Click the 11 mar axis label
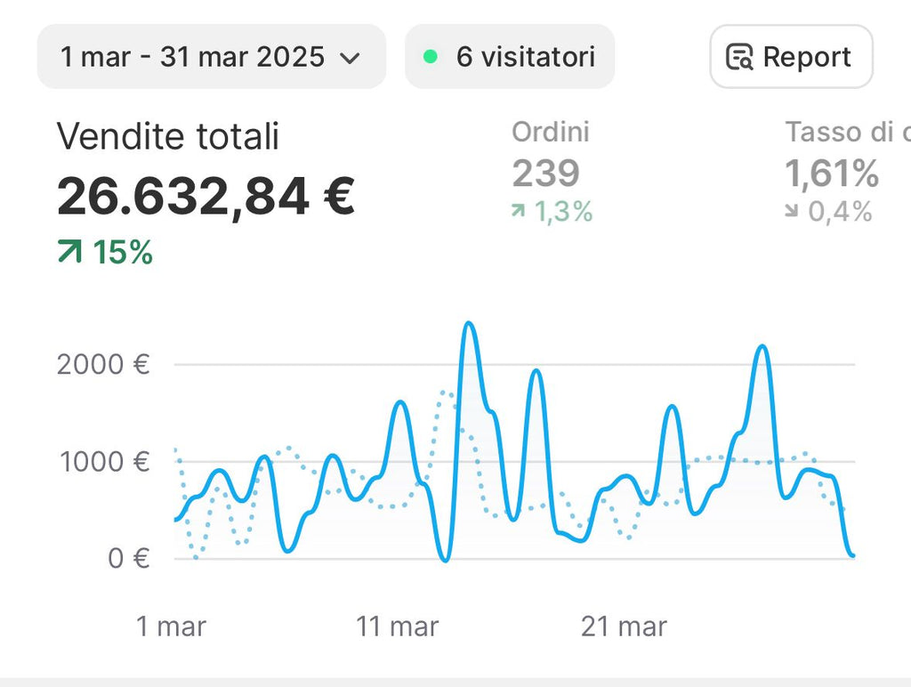The height and width of the screenshot is (687, 911). (398, 626)
